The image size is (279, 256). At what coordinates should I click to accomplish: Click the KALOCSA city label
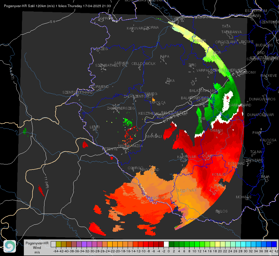click(x=268, y=140)
